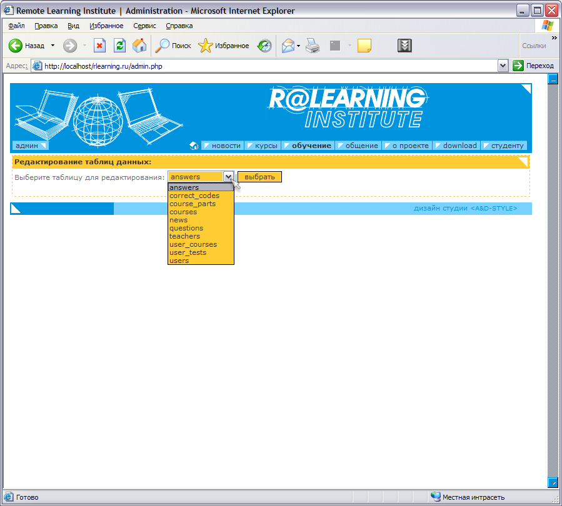Select 'questions' in the dropdown list
Viewport: 562px width, 506px height.
pos(201,228)
